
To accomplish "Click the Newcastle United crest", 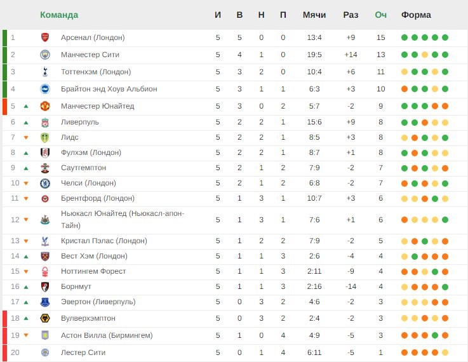I will coord(45,220).
